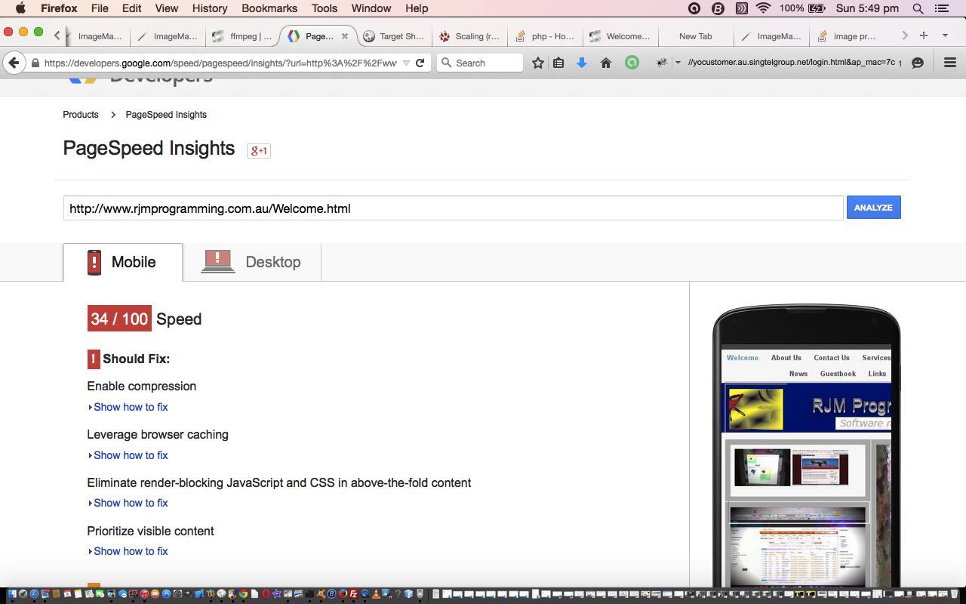Open the URL bar history dropdown arrow
Image resolution: width=966 pixels, height=604 pixels.
pyautogui.click(x=406, y=63)
